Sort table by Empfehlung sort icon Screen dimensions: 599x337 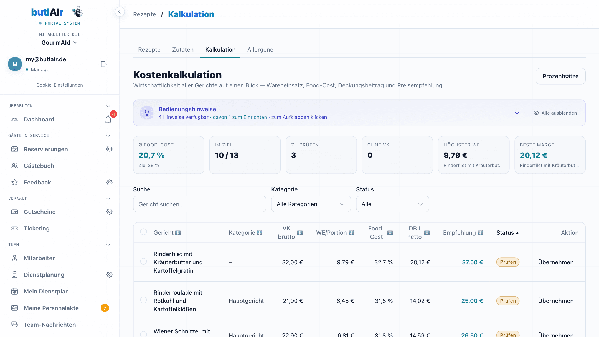[480, 233]
